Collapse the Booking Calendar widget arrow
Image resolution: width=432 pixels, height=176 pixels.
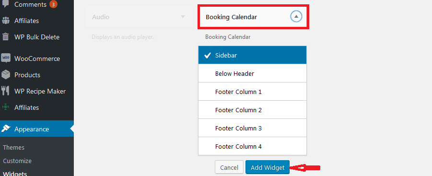(x=296, y=17)
